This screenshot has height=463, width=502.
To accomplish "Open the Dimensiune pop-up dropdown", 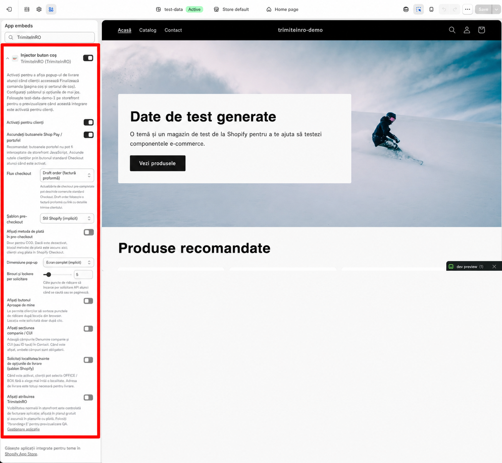I will pos(68,263).
